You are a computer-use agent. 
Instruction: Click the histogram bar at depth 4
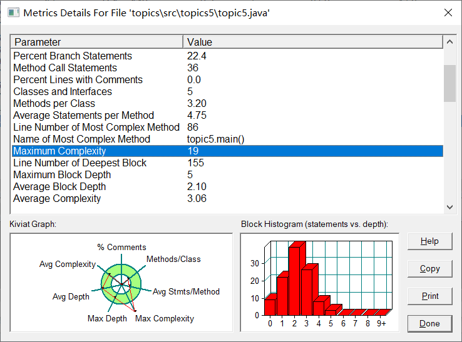coord(319,308)
